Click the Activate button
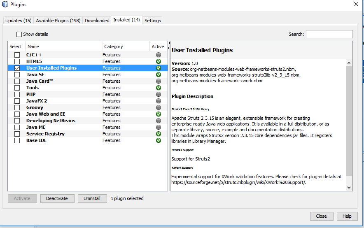This screenshot has width=364, height=228. coord(22,198)
